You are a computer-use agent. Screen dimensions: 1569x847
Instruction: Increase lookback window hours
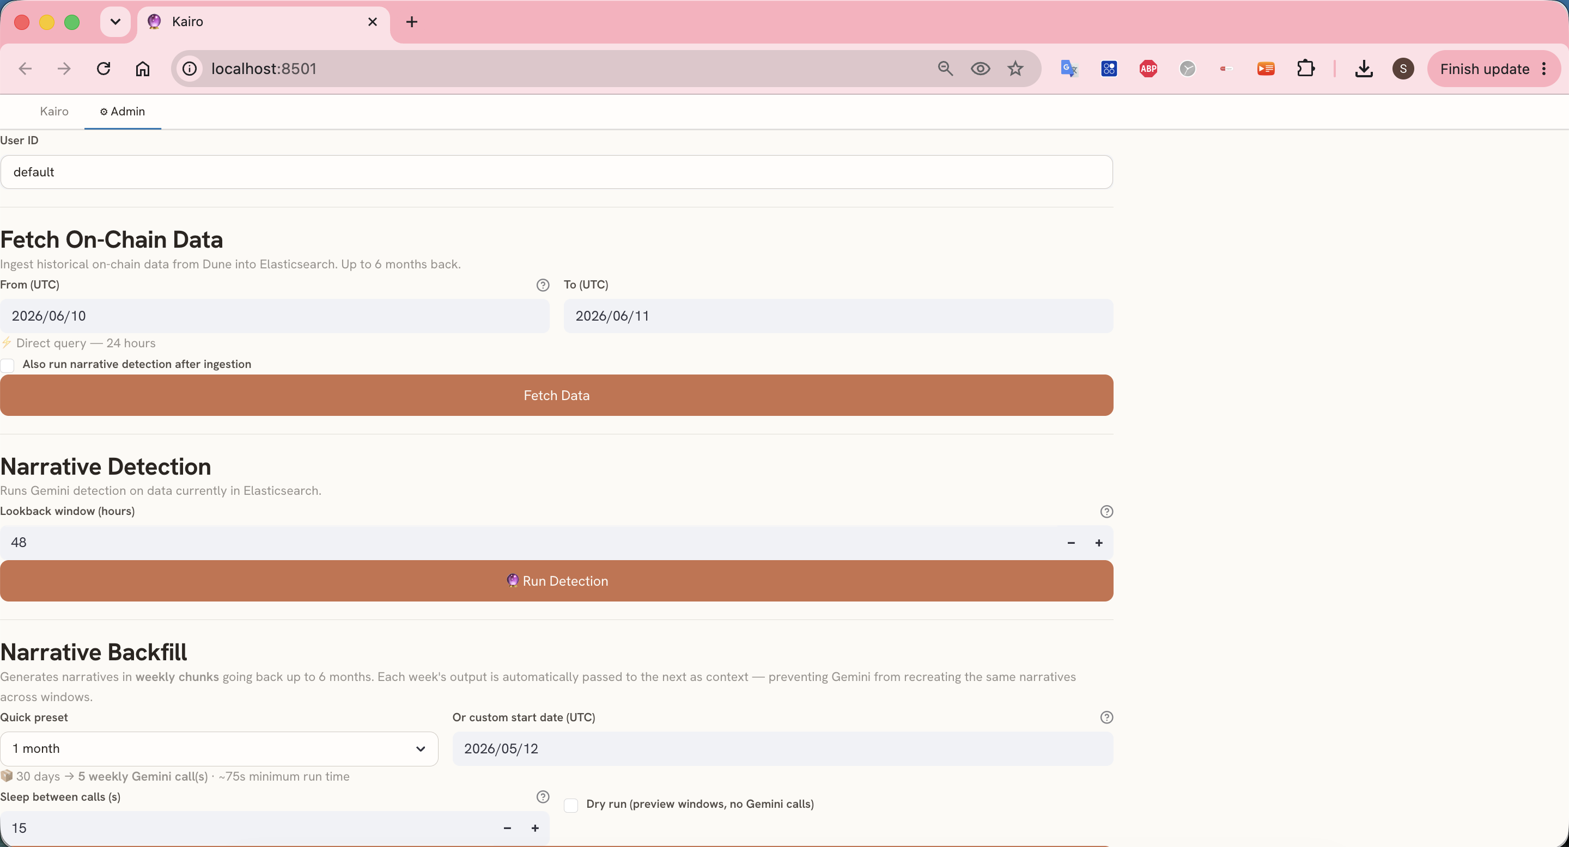coord(1099,543)
